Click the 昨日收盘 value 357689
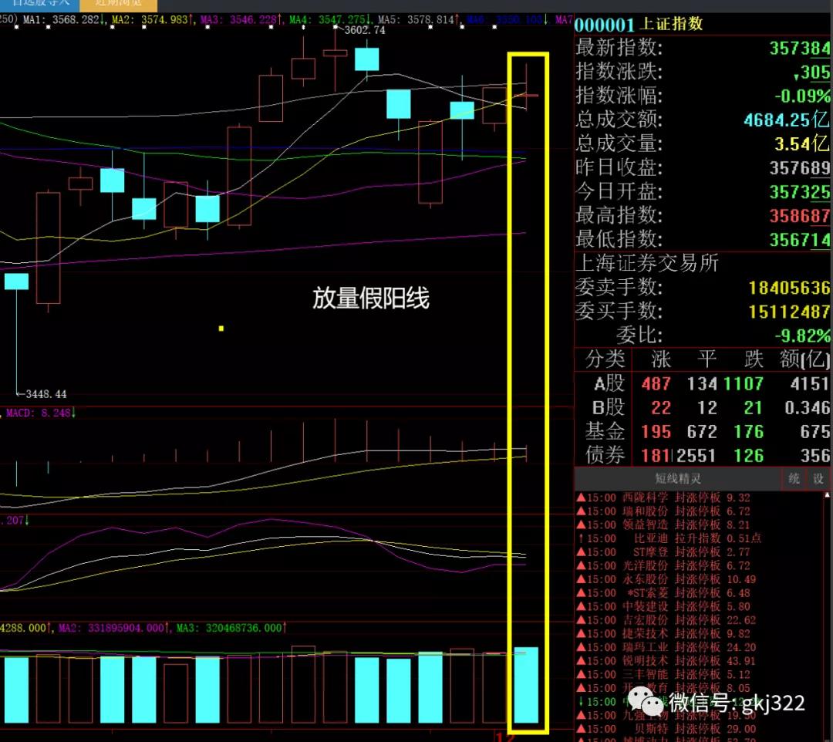This screenshot has width=833, height=742. point(800,168)
